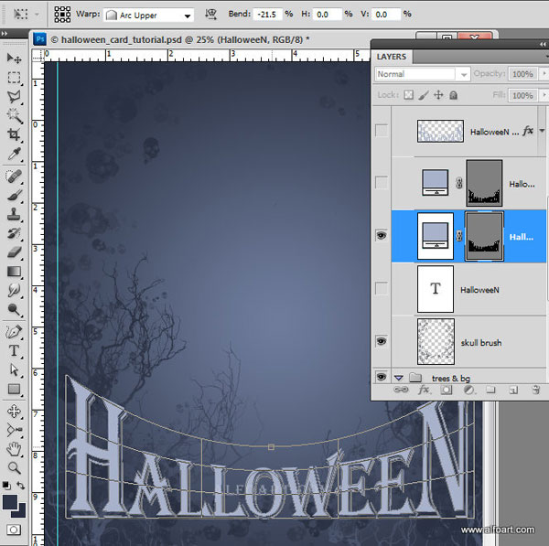Select the 3D Rotate tool

click(x=14, y=411)
